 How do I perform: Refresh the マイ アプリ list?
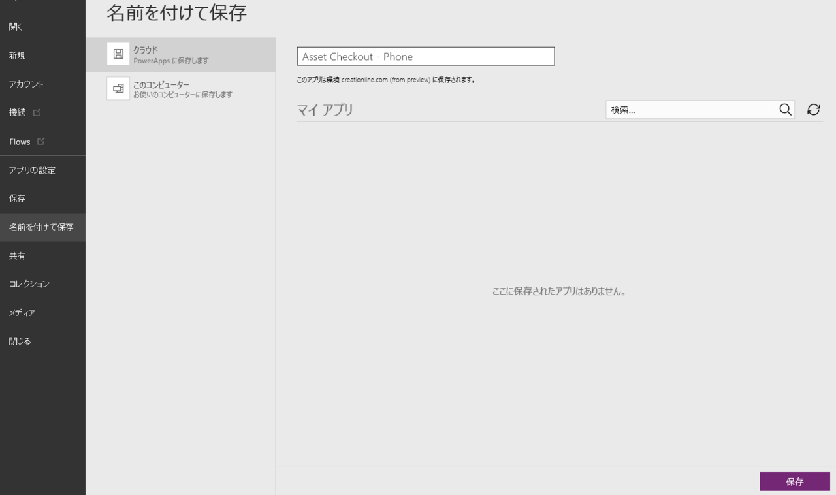click(813, 110)
